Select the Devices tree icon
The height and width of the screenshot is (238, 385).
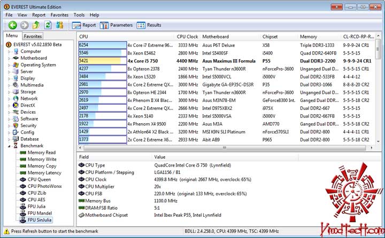(16, 112)
